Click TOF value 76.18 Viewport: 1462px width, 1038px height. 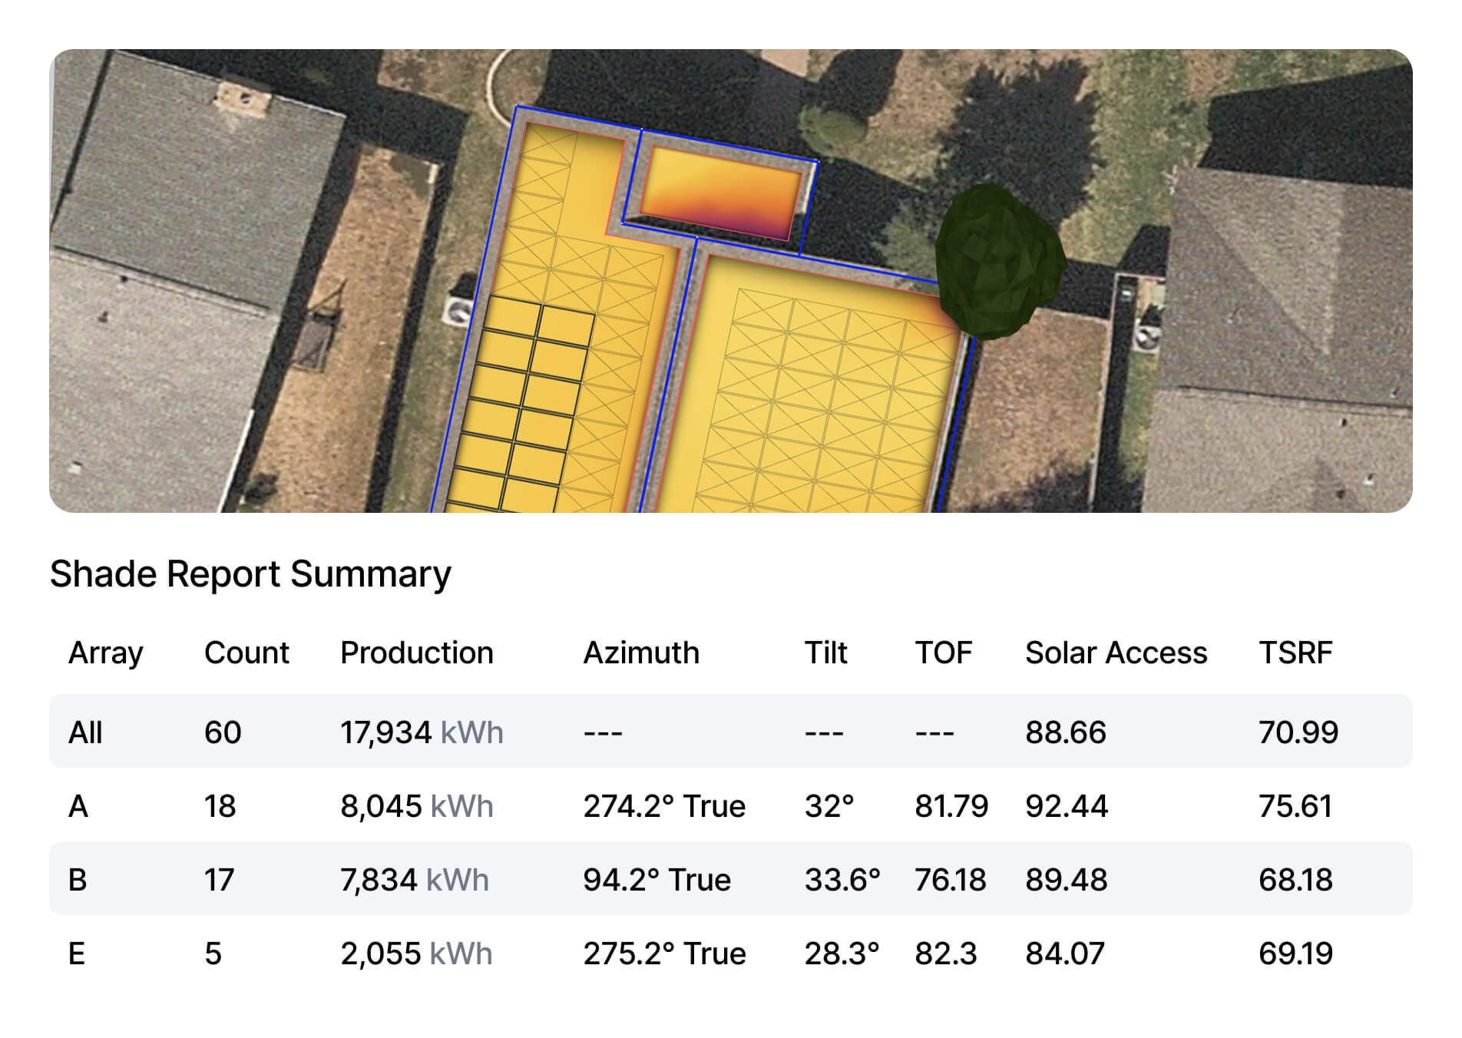[x=950, y=880]
